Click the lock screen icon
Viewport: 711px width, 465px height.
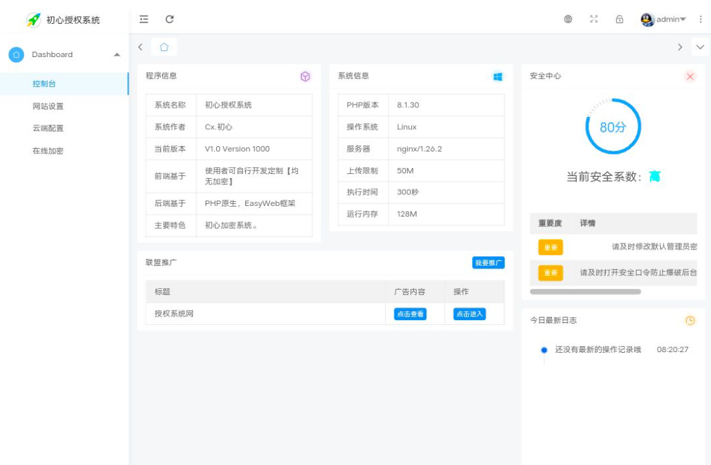point(619,19)
